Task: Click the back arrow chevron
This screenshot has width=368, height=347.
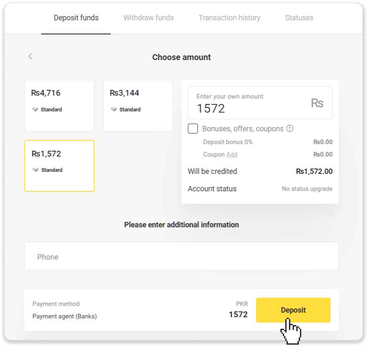Action: pos(30,57)
